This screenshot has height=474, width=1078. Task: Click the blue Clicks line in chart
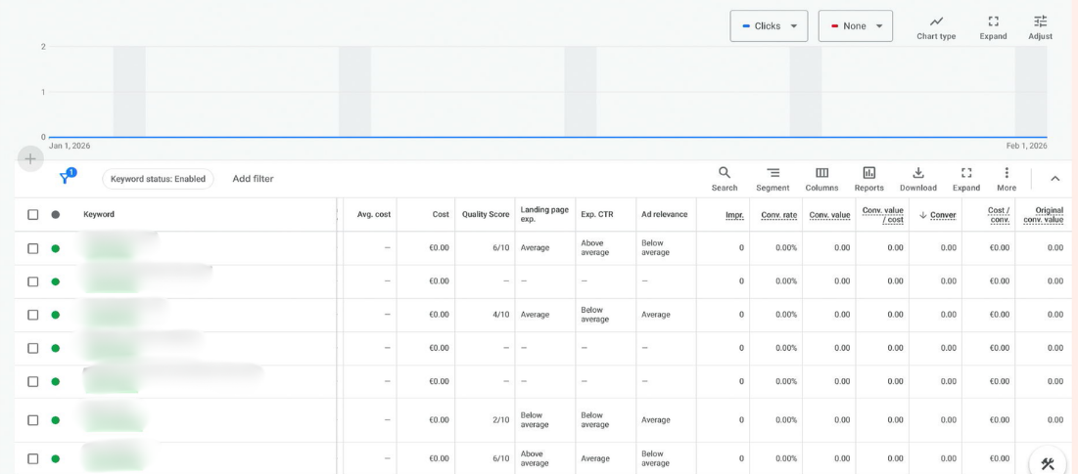pyautogui.click(x=548, y=137)
